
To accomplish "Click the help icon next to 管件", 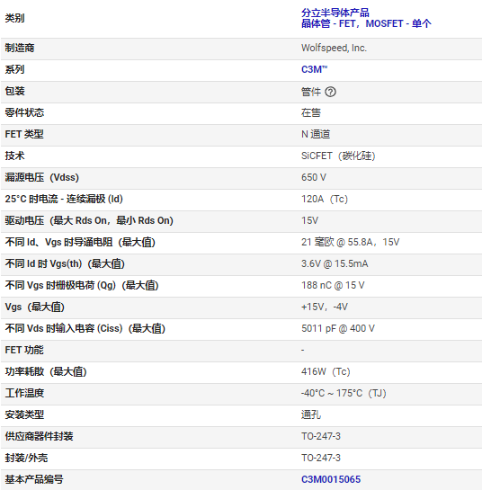I will (x=330, y=92).
